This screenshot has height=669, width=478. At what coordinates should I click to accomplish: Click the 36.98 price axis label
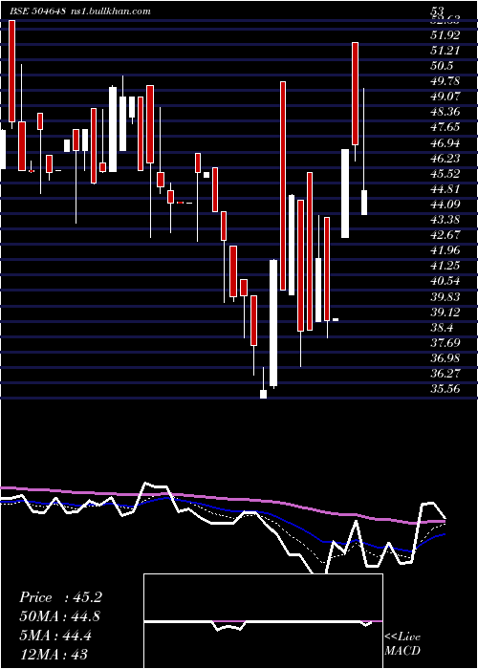(x=445, y=358)
